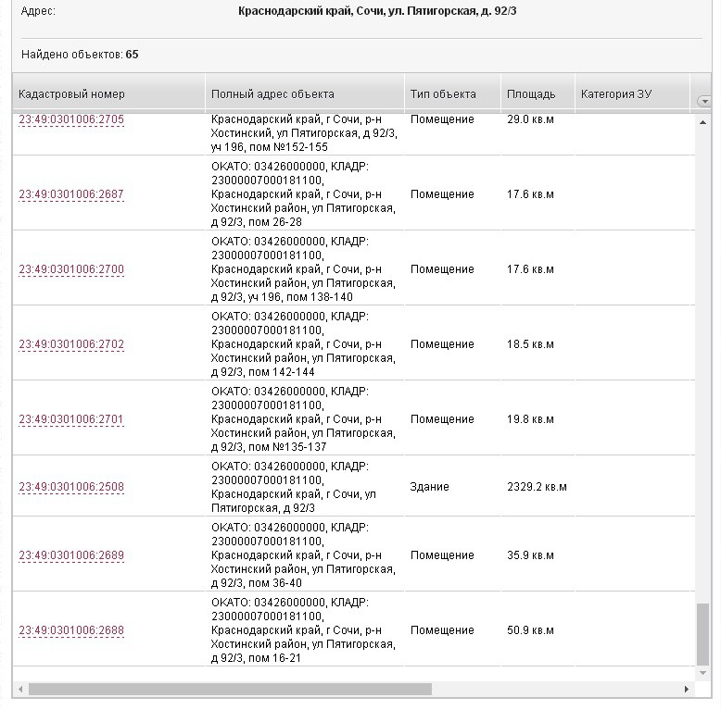Click the Тип объекта column header
Image resolution: width=721 pixels, height=710 pixels.
(443, 94)
